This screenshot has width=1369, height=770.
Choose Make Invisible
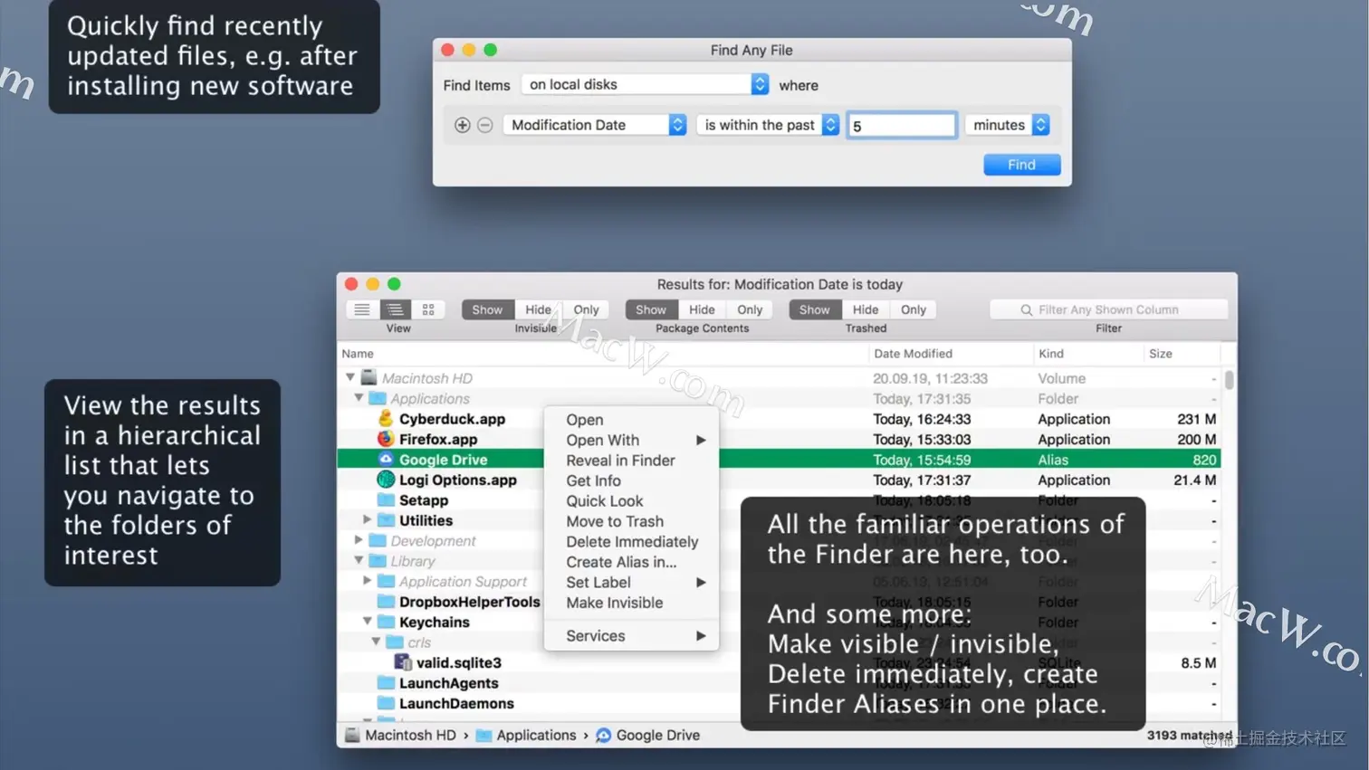[631, 603]
